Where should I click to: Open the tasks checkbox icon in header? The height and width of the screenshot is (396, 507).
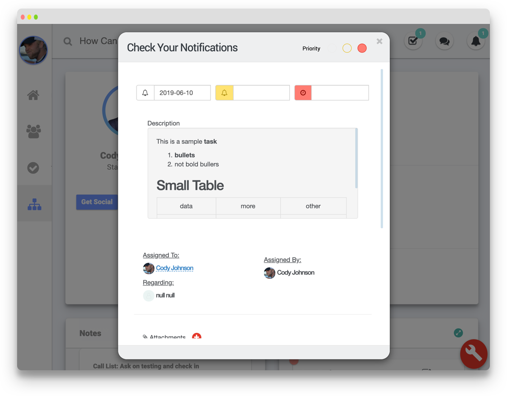point(413,41)
